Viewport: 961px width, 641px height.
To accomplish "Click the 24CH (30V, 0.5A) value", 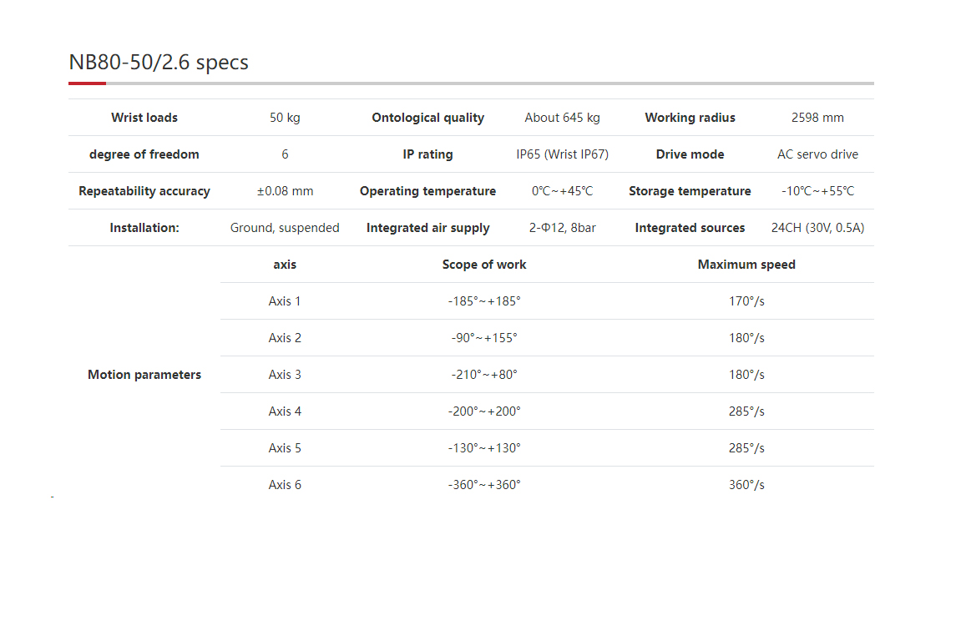I will tap(817, 228).
